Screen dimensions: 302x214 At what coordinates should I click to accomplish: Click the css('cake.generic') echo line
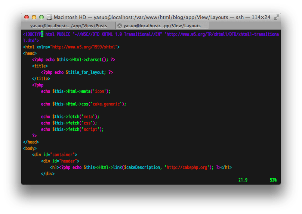84,104
